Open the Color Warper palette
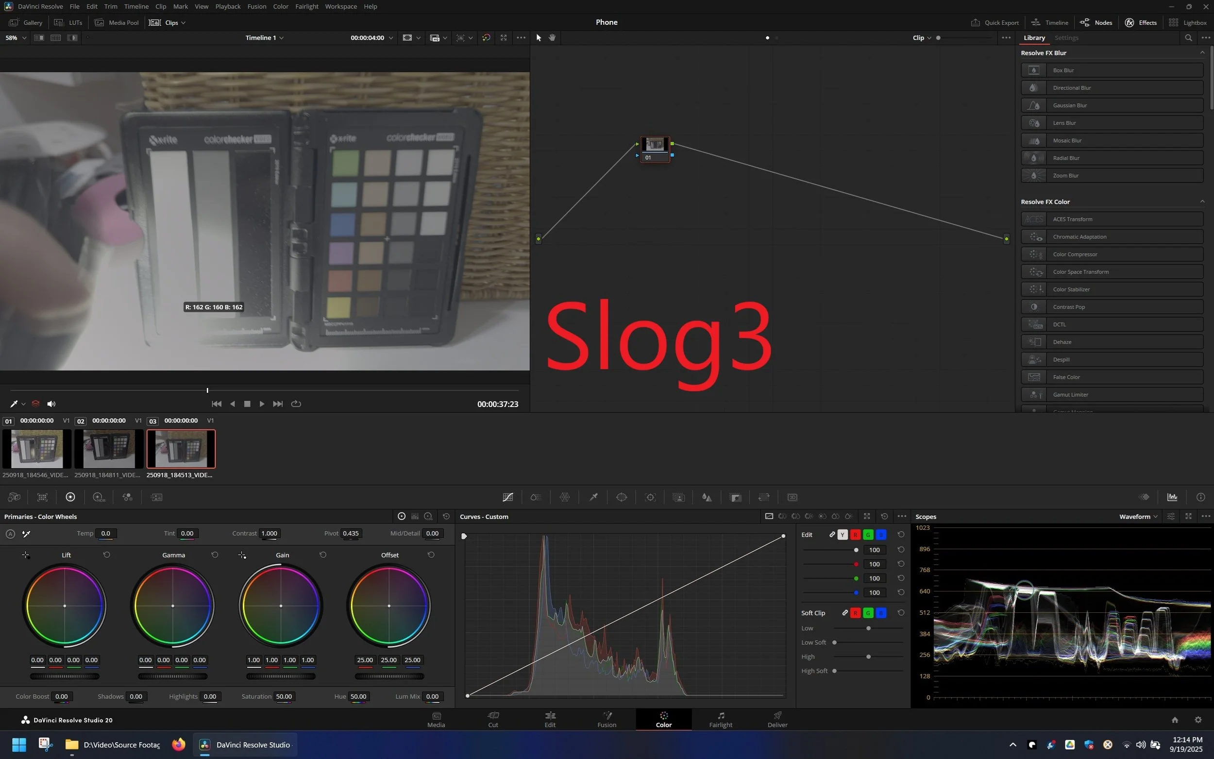This screenshot has height=759, width=1214. tap(565, 497)
